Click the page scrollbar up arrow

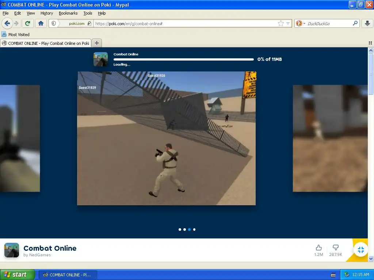point(371,50)
